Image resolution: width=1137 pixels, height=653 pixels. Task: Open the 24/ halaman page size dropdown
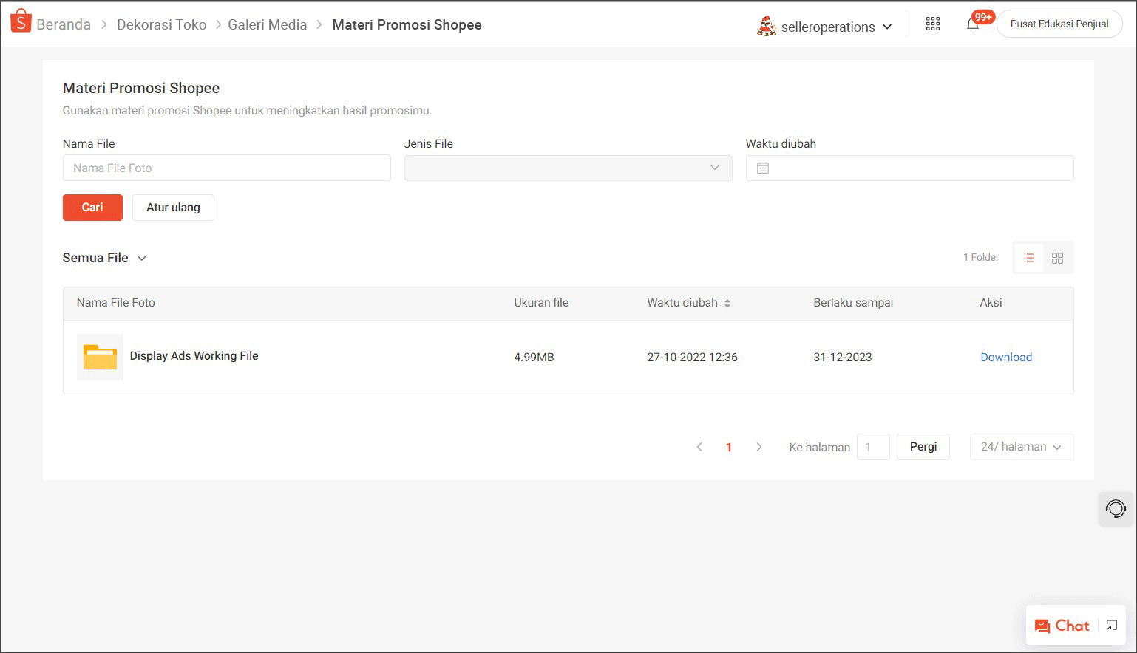click(x=1022, y=447)
